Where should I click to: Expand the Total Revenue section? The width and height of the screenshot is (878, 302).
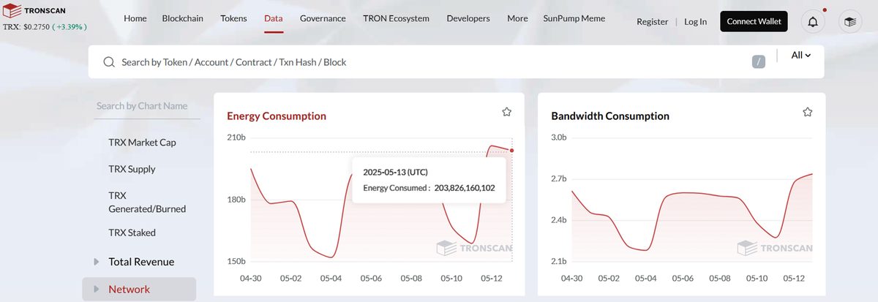(96, 262)
